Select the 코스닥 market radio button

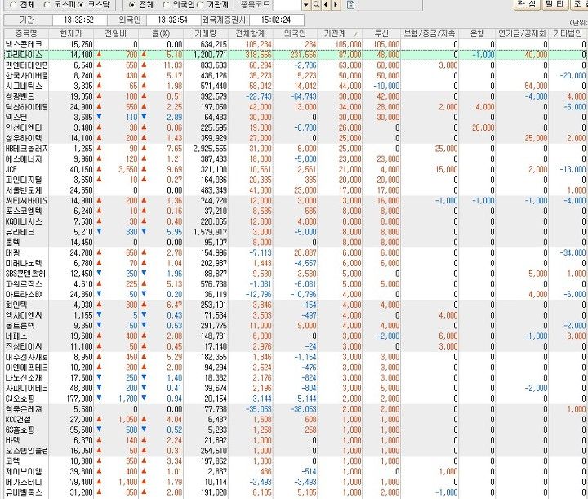point(81,5)
